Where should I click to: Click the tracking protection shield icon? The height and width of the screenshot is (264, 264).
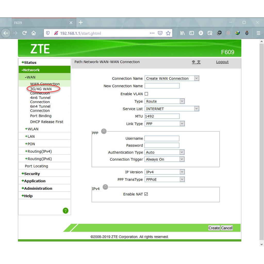click(x=48, y=33)
